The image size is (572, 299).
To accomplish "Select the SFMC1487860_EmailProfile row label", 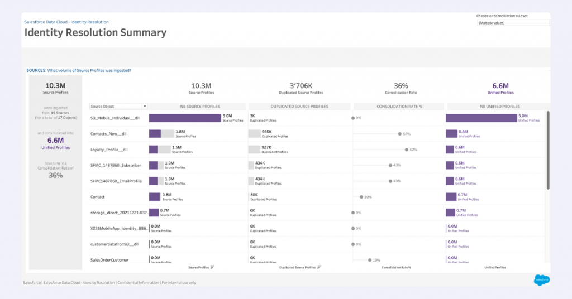I will click(x=116, y=181).
